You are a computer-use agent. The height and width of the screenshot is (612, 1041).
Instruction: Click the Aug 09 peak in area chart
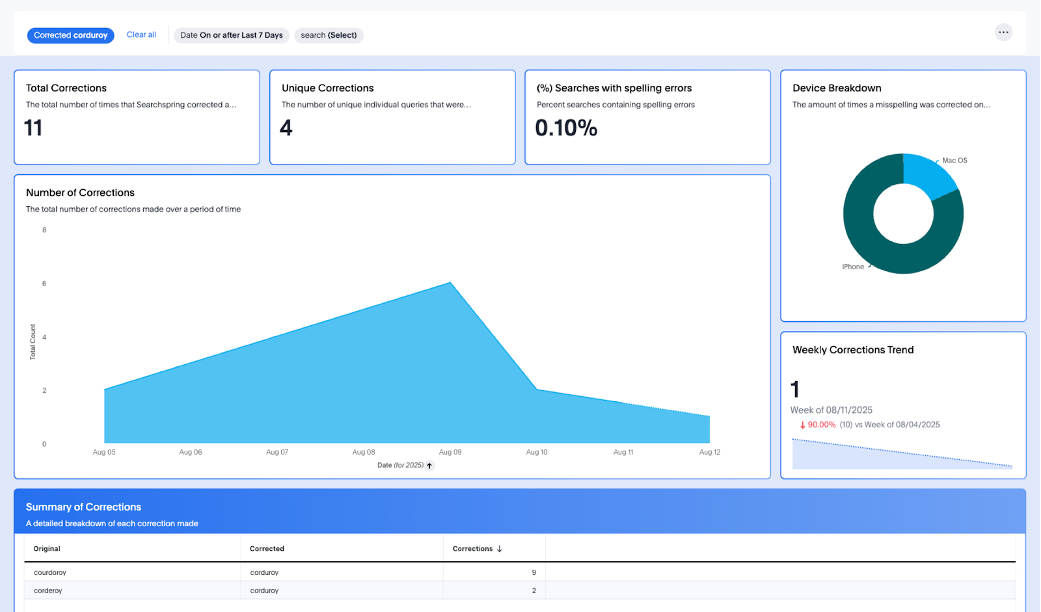(x=450, y=284)
